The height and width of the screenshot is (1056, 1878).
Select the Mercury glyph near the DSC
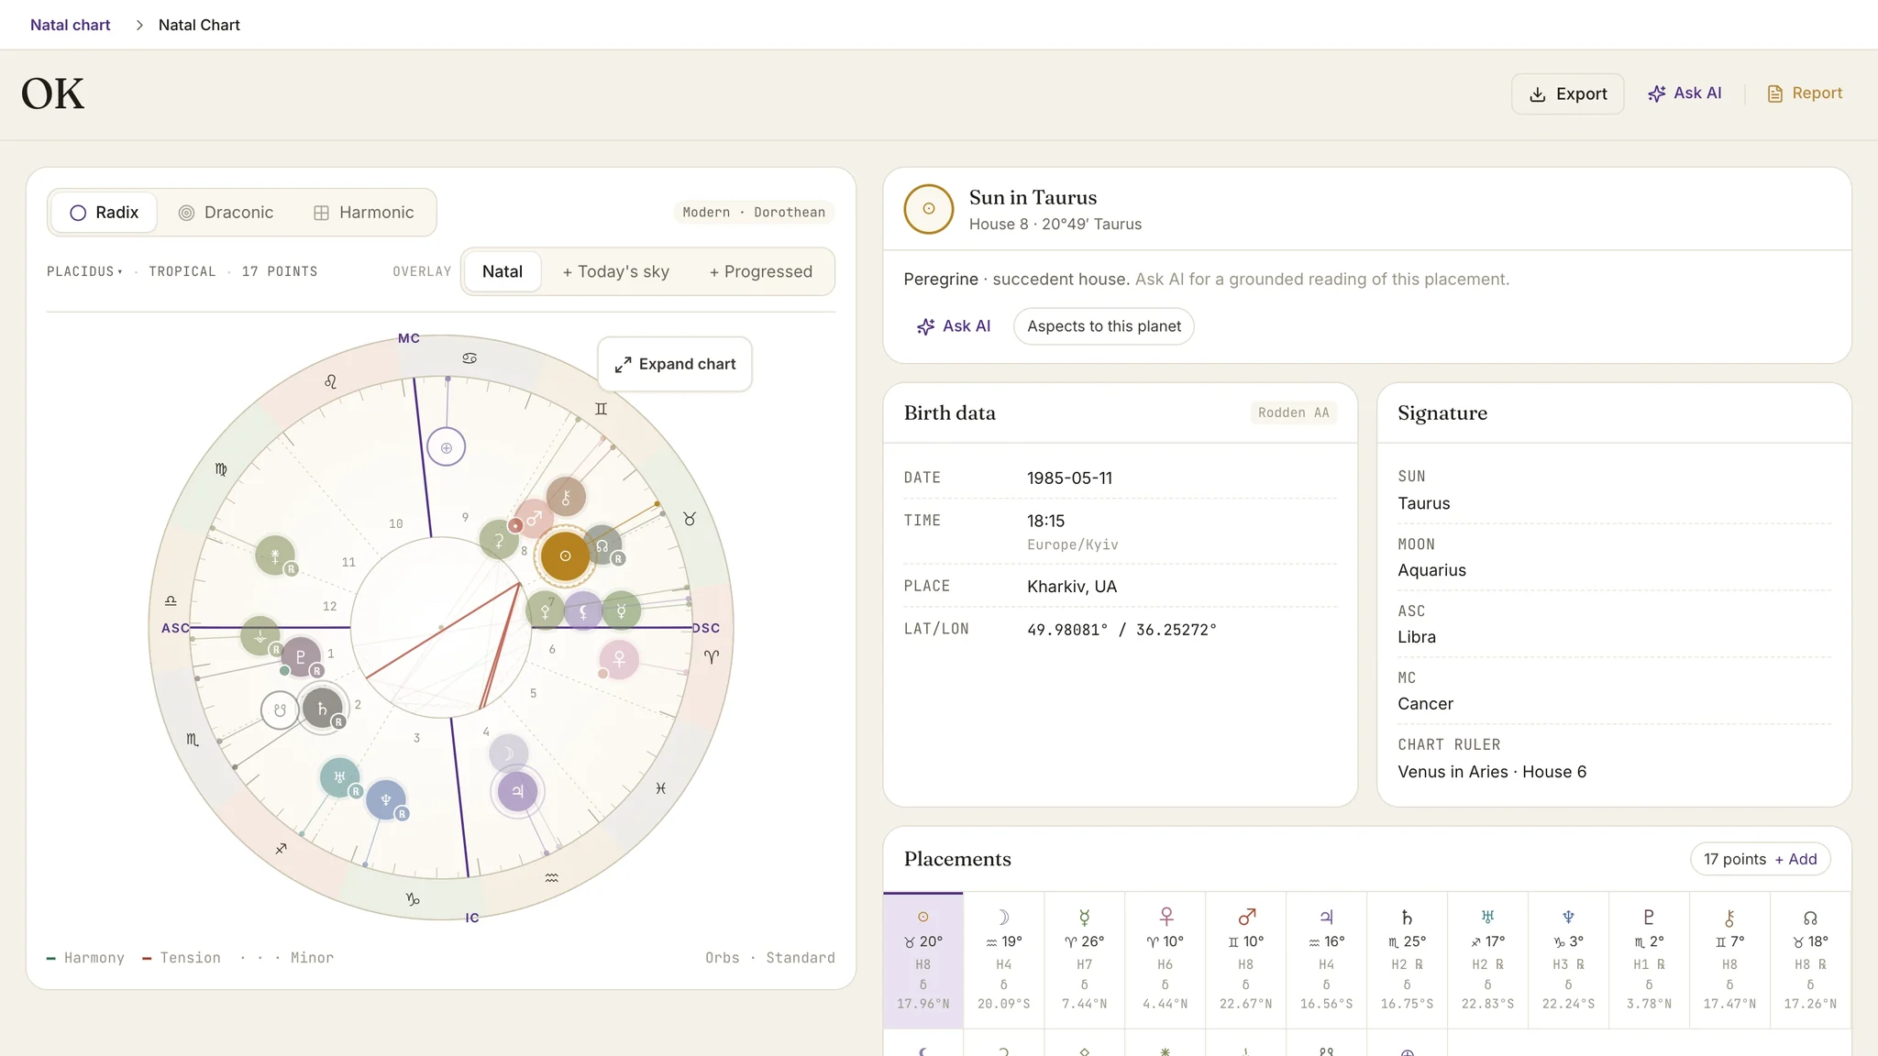coord(622,610)
